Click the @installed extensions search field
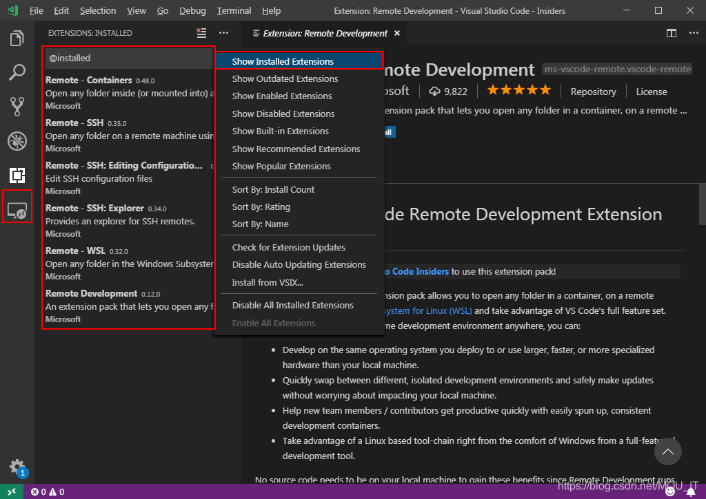The height and width of the screenshot is (499, 706). click(x=129, y=58)
